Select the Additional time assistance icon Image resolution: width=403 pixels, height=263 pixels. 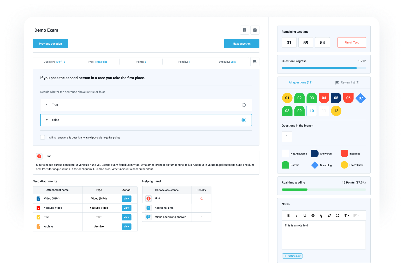(148, 208)
